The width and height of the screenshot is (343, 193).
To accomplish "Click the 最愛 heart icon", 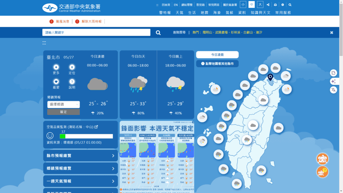I will [56, 82].
